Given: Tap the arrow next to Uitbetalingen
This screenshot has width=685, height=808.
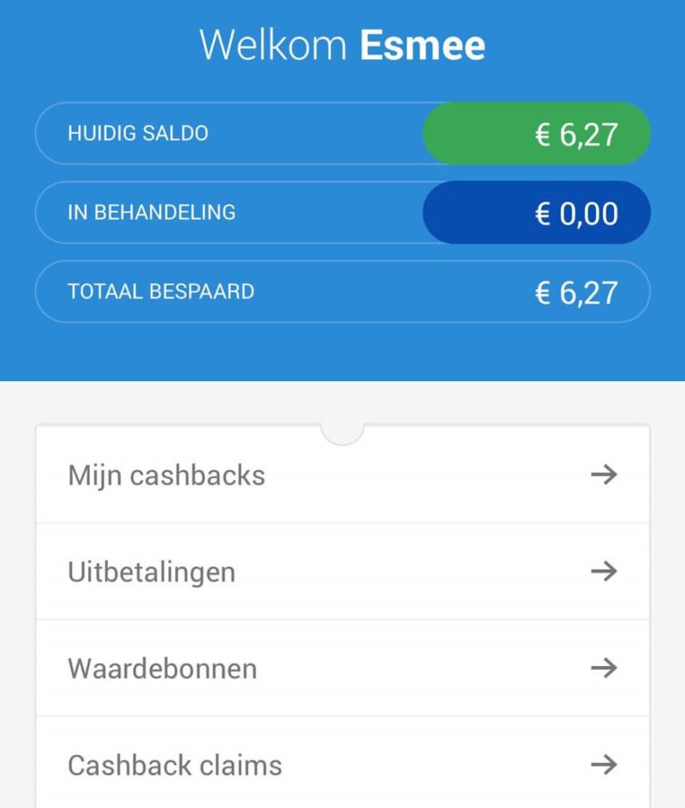Looking at the screenshot, I should pos(604,571).
